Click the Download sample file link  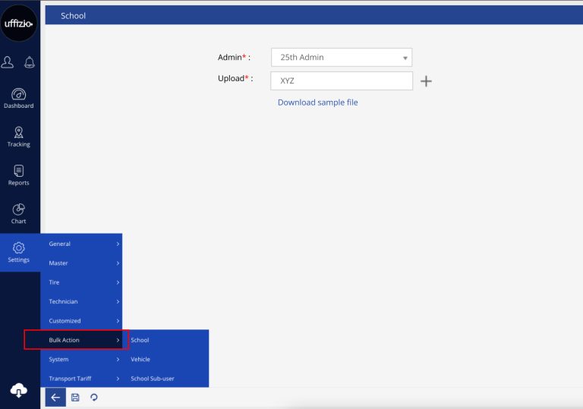317,102
